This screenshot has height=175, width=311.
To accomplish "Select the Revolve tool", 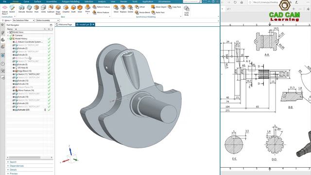I will [29, 9].
